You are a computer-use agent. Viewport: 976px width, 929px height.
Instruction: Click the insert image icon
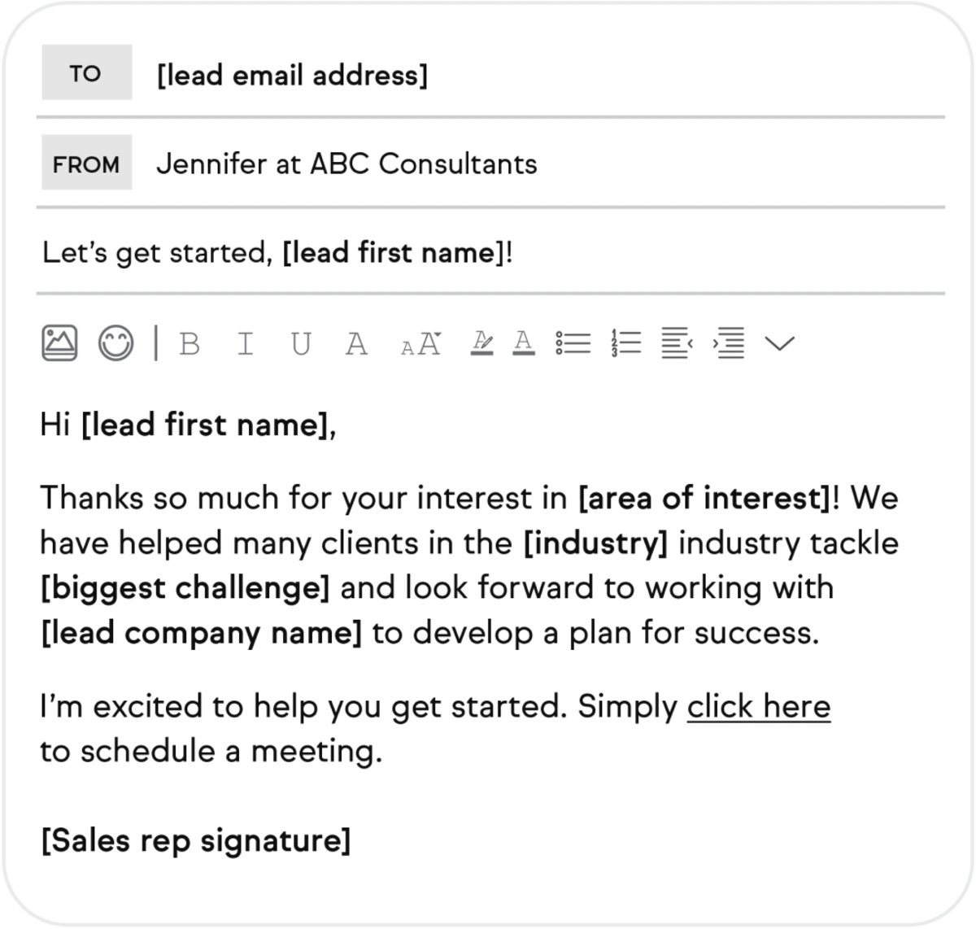[x=59, y=343]
